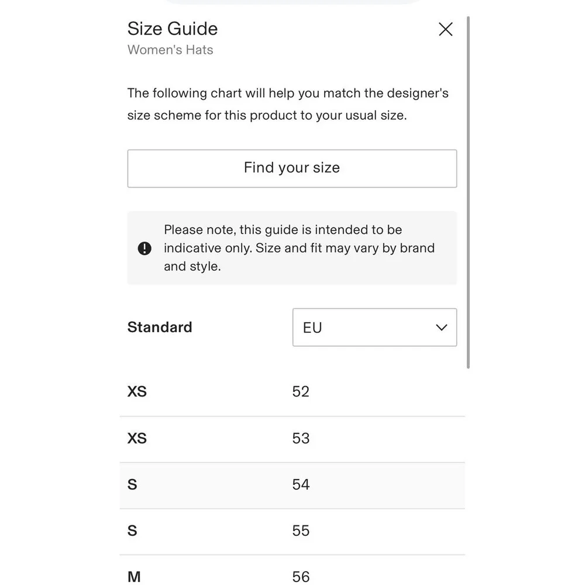Screen dimensions: 585x585
Task: Click the indicative-only note box
Action: pyautogui.click(x=292, y=248)
